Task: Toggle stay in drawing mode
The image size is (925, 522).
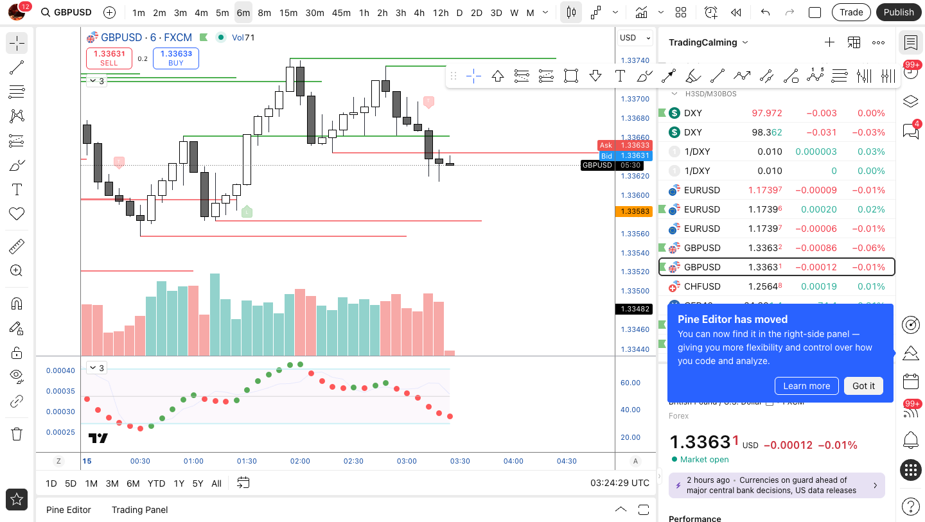Action: tap(17, 328)
